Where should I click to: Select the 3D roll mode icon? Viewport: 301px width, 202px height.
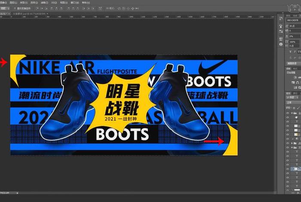[124, 9]
